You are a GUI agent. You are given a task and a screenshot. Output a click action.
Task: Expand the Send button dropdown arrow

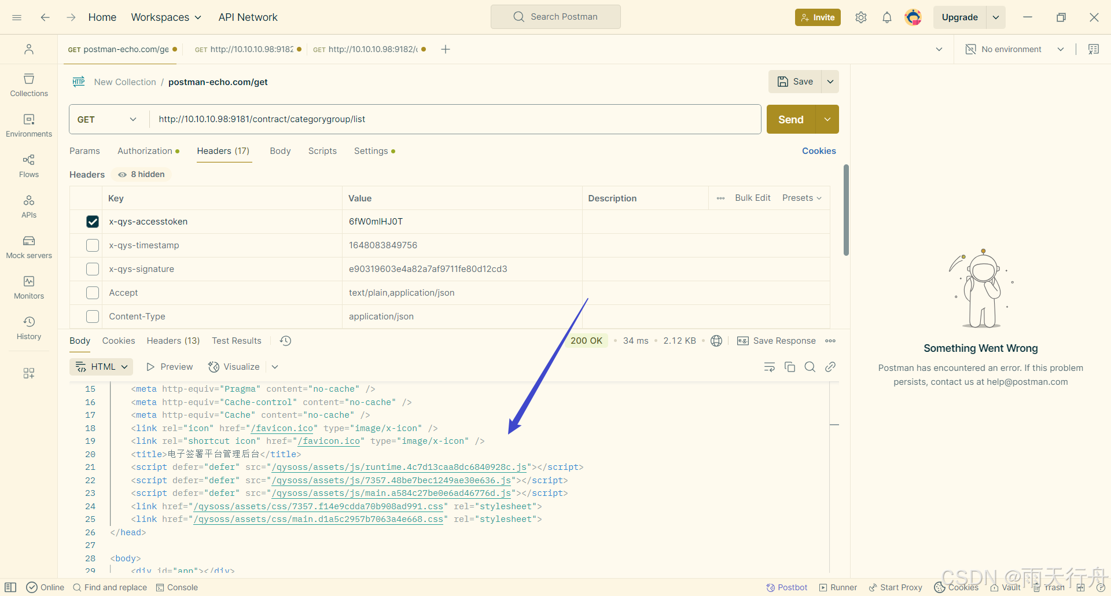[827, 119]
